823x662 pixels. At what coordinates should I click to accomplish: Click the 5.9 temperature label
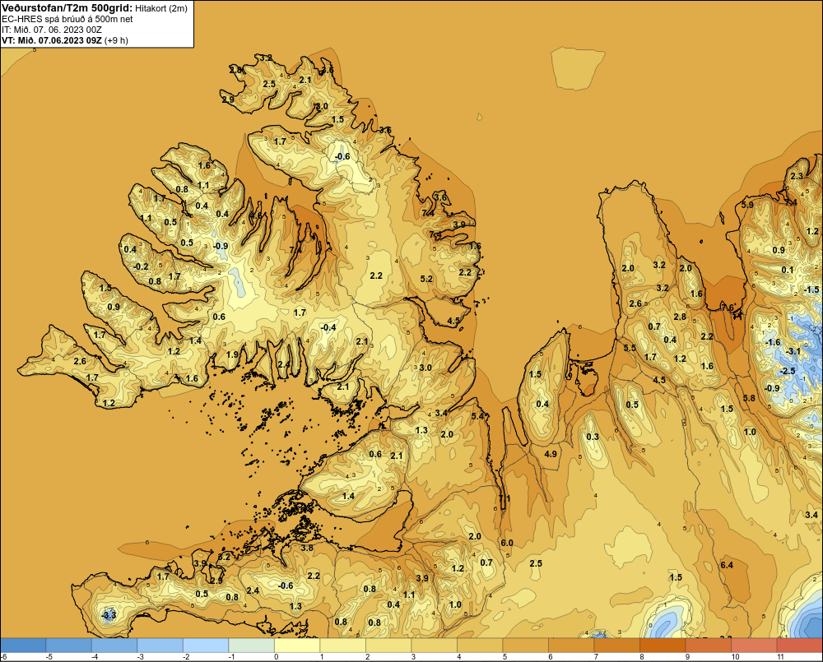click(x=747, y=205)
